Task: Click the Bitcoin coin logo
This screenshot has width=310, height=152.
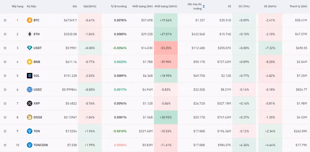Action: pos(29,20)
